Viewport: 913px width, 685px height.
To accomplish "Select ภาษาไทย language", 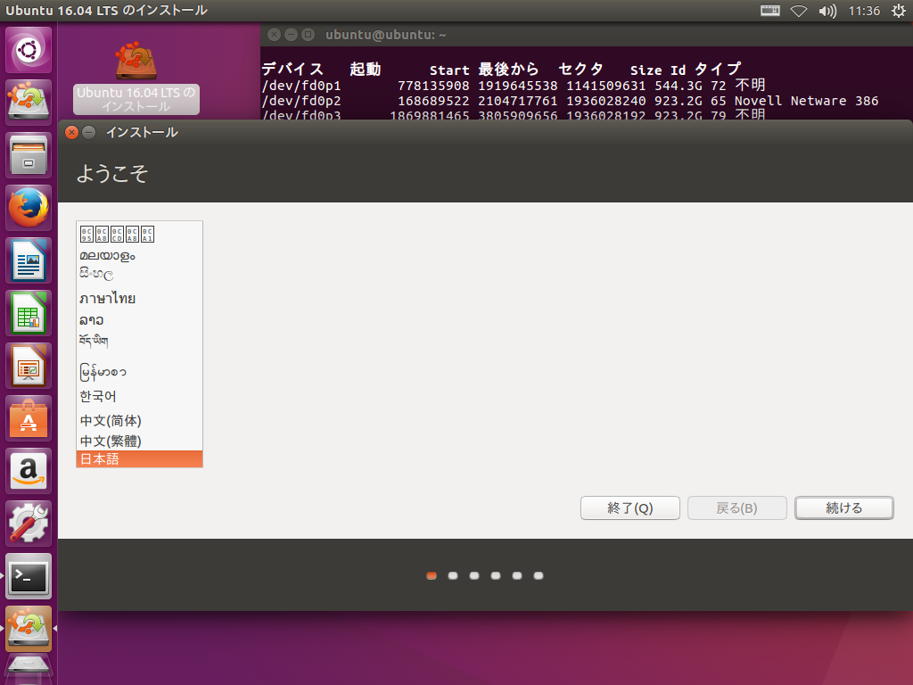I will 140,298.
